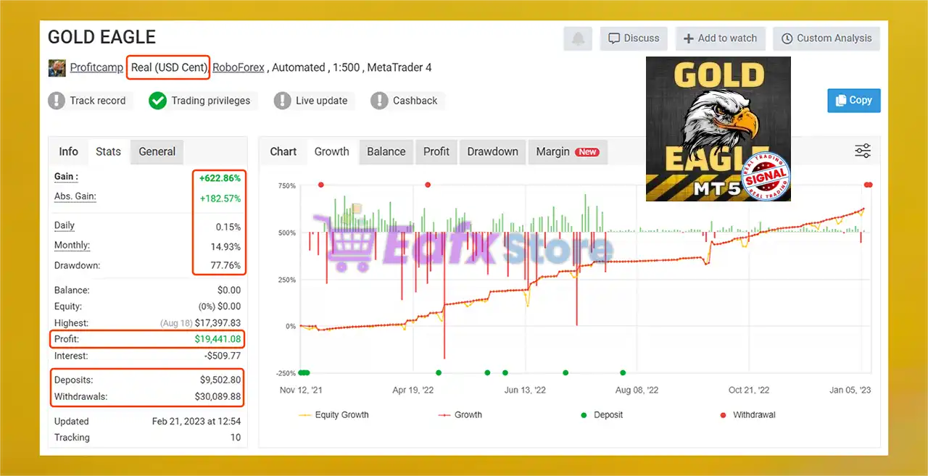Click the $19,441.08 profit value
Screen dimensions: 928x476
tap(217, 339)
